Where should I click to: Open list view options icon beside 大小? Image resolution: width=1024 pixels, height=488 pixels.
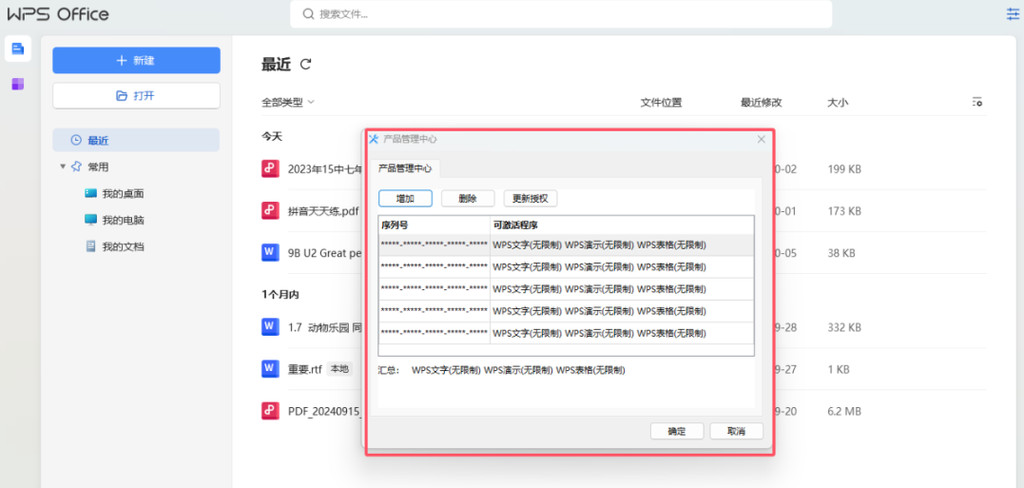(977, 102)
